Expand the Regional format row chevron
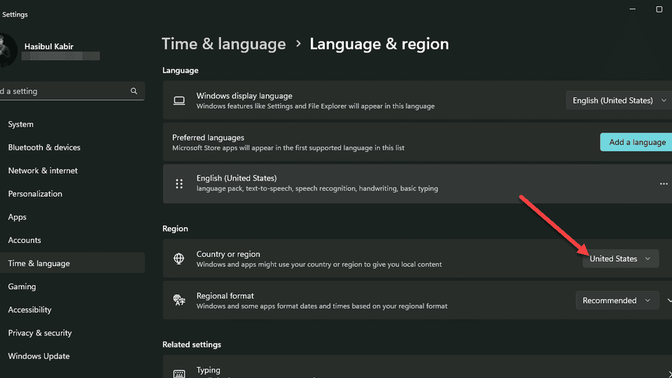Screen dimensions: 672x378 pyautogui.click(x=668, y=300)
